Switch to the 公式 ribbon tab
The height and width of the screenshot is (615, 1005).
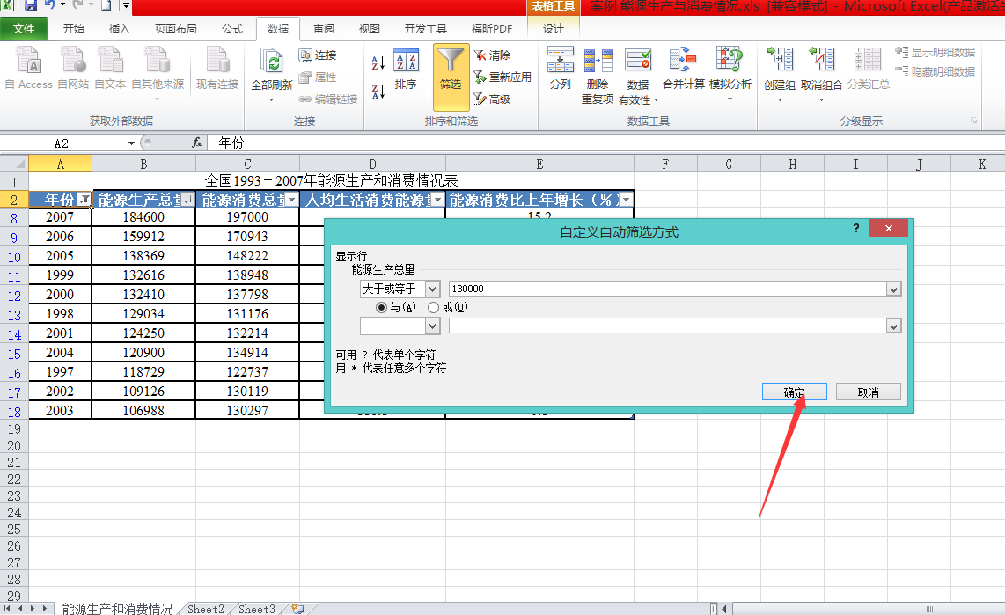coord(232,28)
